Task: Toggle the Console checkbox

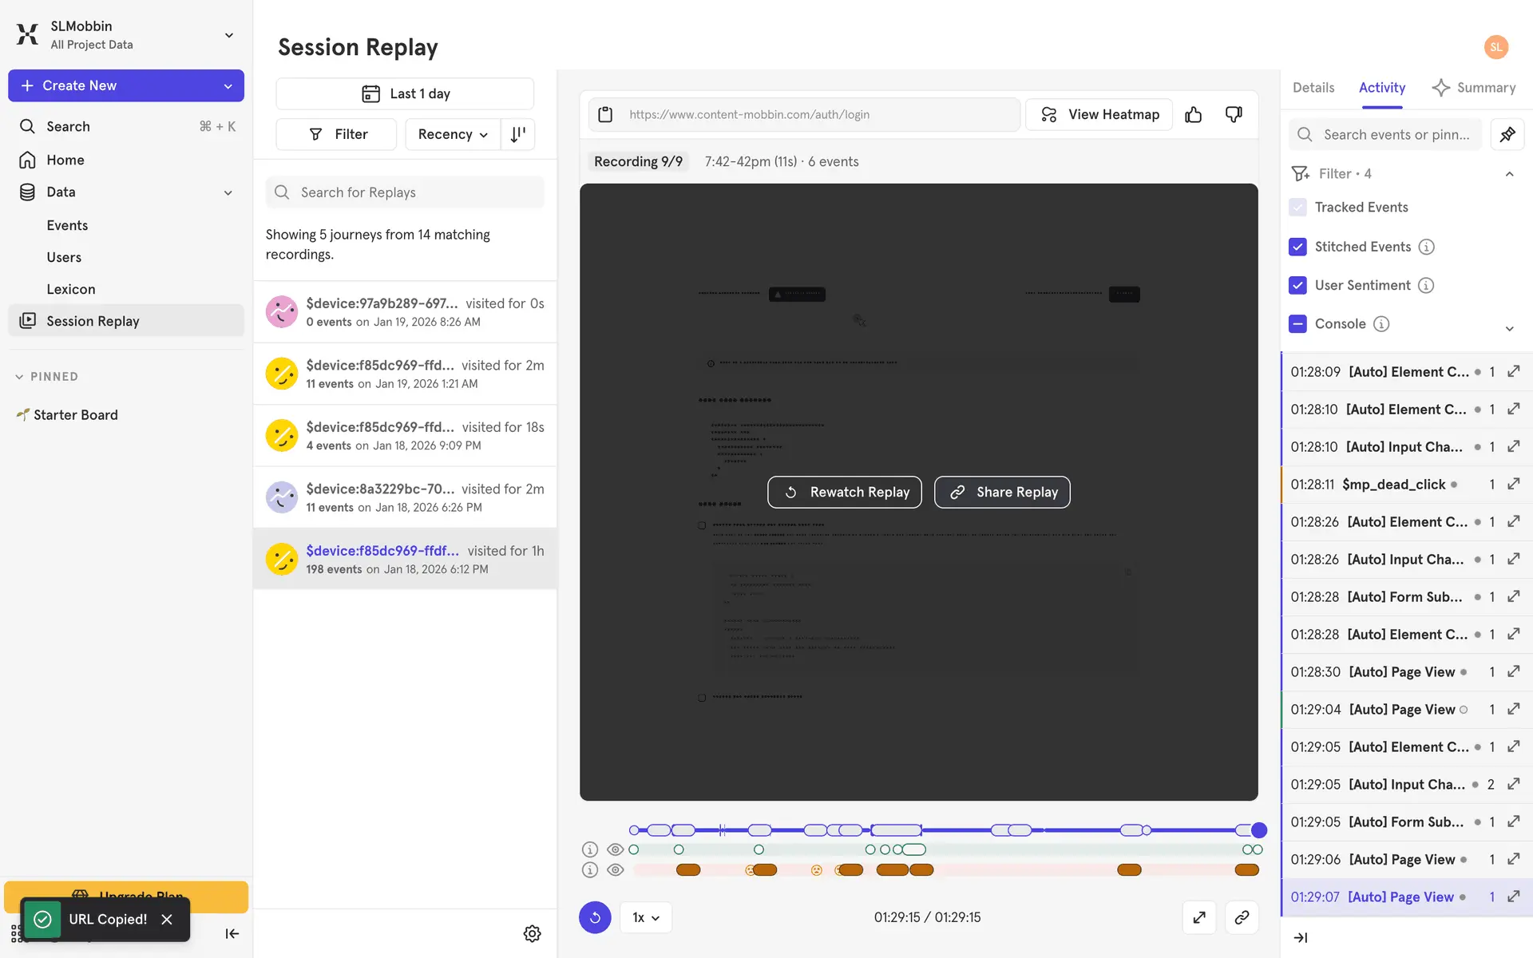Action: pyautogui.click(x=1297, y=323)
